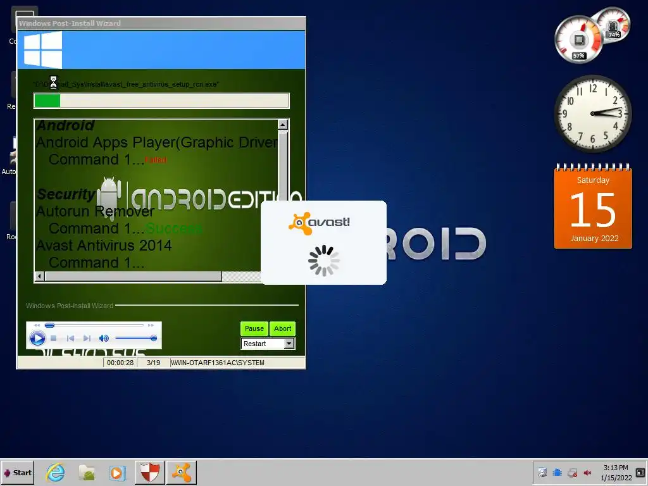Click the media seek bar handle
The width and height of the screenshot is (648, 486).
coord(49,325)
